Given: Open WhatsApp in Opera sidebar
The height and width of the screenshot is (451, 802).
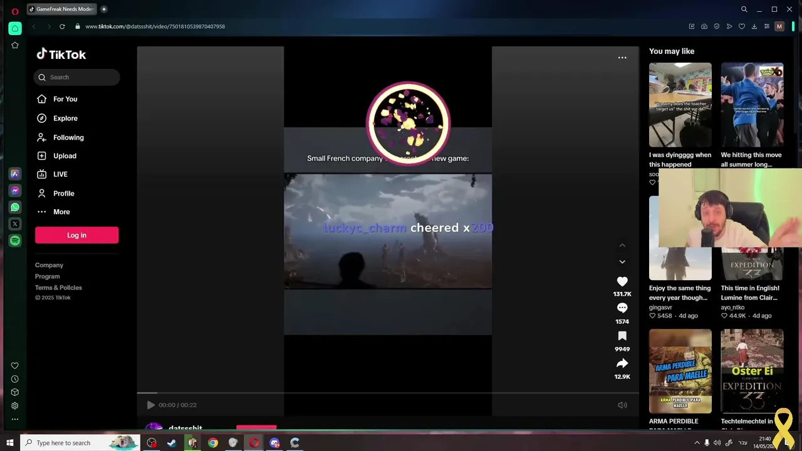Looking at the screenshot, I should coord(15,207).
